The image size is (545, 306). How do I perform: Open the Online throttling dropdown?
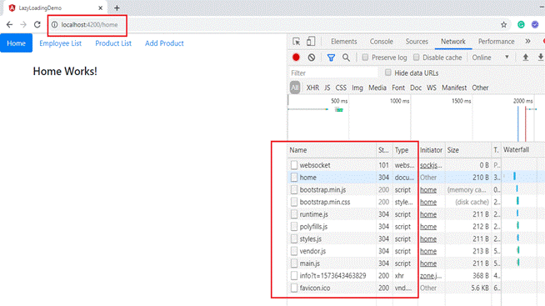[491, 58]
